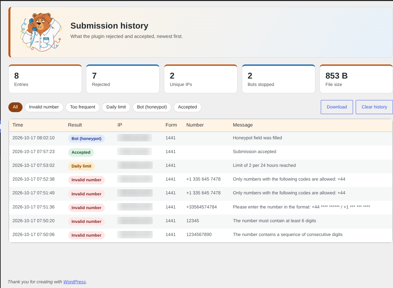Click the Message column header

(x=243, y=125)
